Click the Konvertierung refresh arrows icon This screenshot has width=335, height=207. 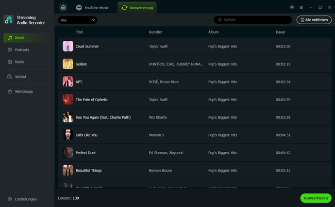coord(124,8)
